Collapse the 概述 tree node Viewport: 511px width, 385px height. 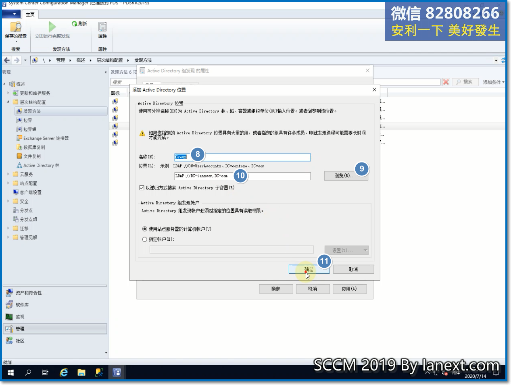pos(4,84)
